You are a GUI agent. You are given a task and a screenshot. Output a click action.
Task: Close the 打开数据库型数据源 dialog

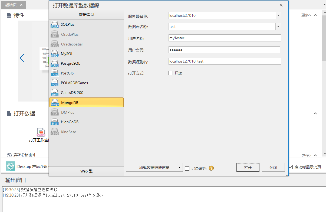click(x=281, y=5)
